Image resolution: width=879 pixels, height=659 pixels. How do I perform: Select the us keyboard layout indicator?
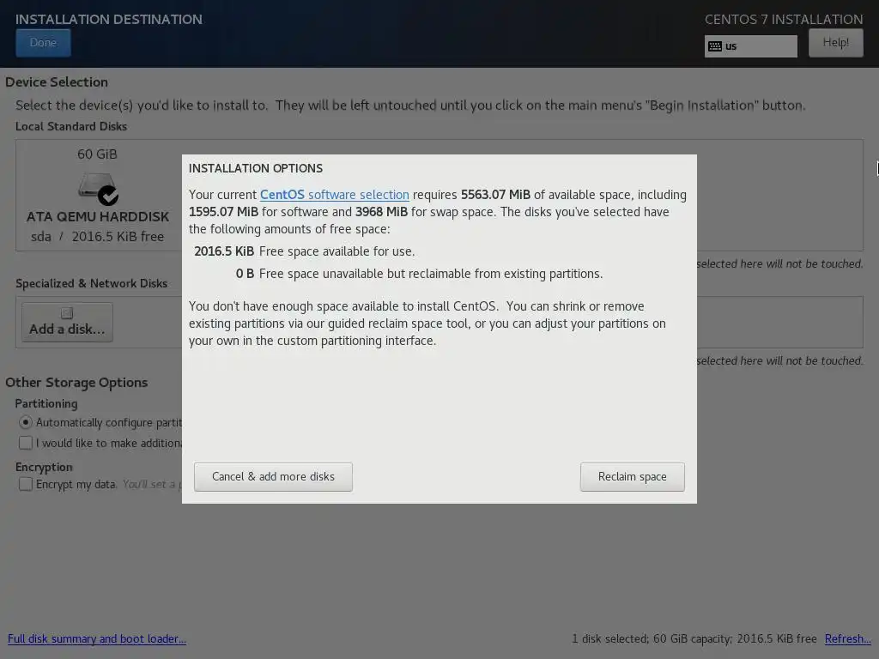point(750,46)
